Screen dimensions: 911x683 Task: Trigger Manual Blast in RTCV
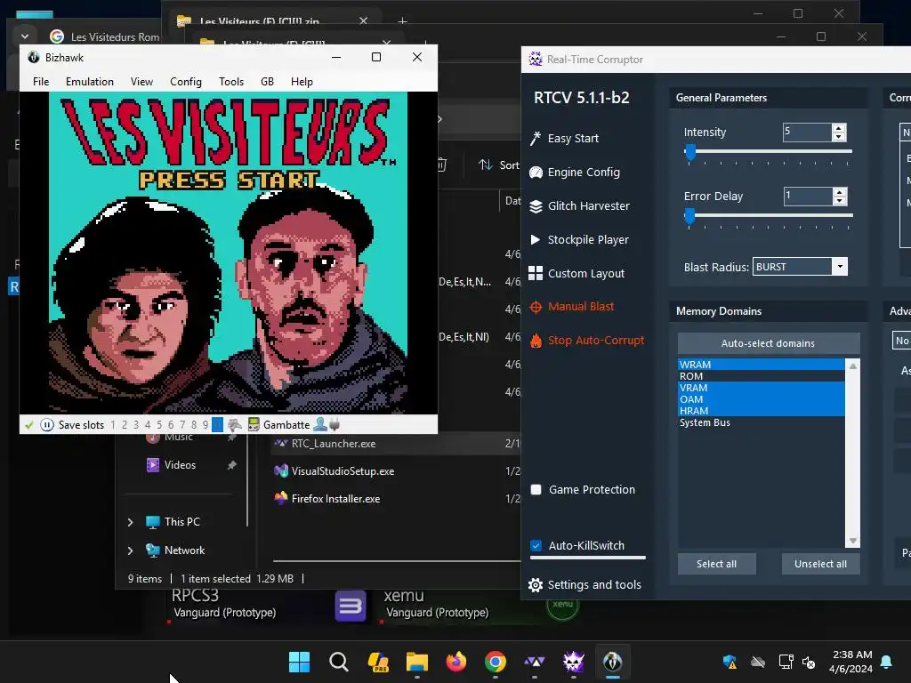572,307
